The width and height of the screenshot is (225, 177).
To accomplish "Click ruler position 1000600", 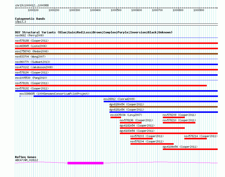I will click(x=137, y=10).
